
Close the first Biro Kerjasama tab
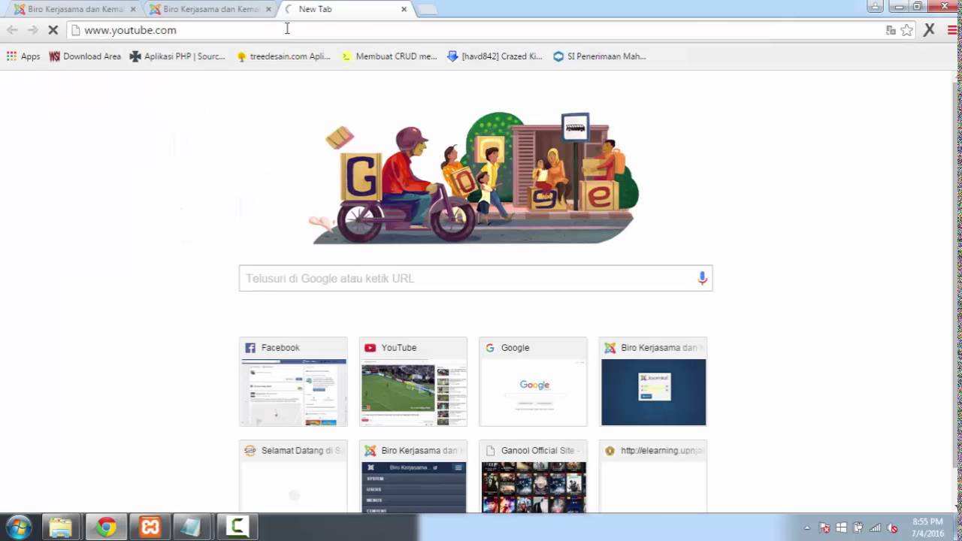point(133,9)
